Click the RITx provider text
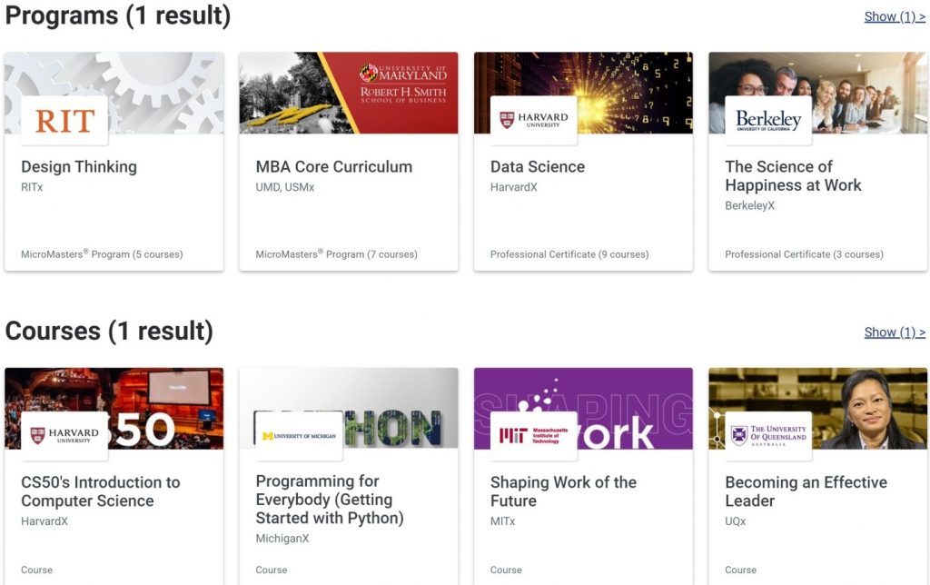930x585 pixels. coord(32,187)
